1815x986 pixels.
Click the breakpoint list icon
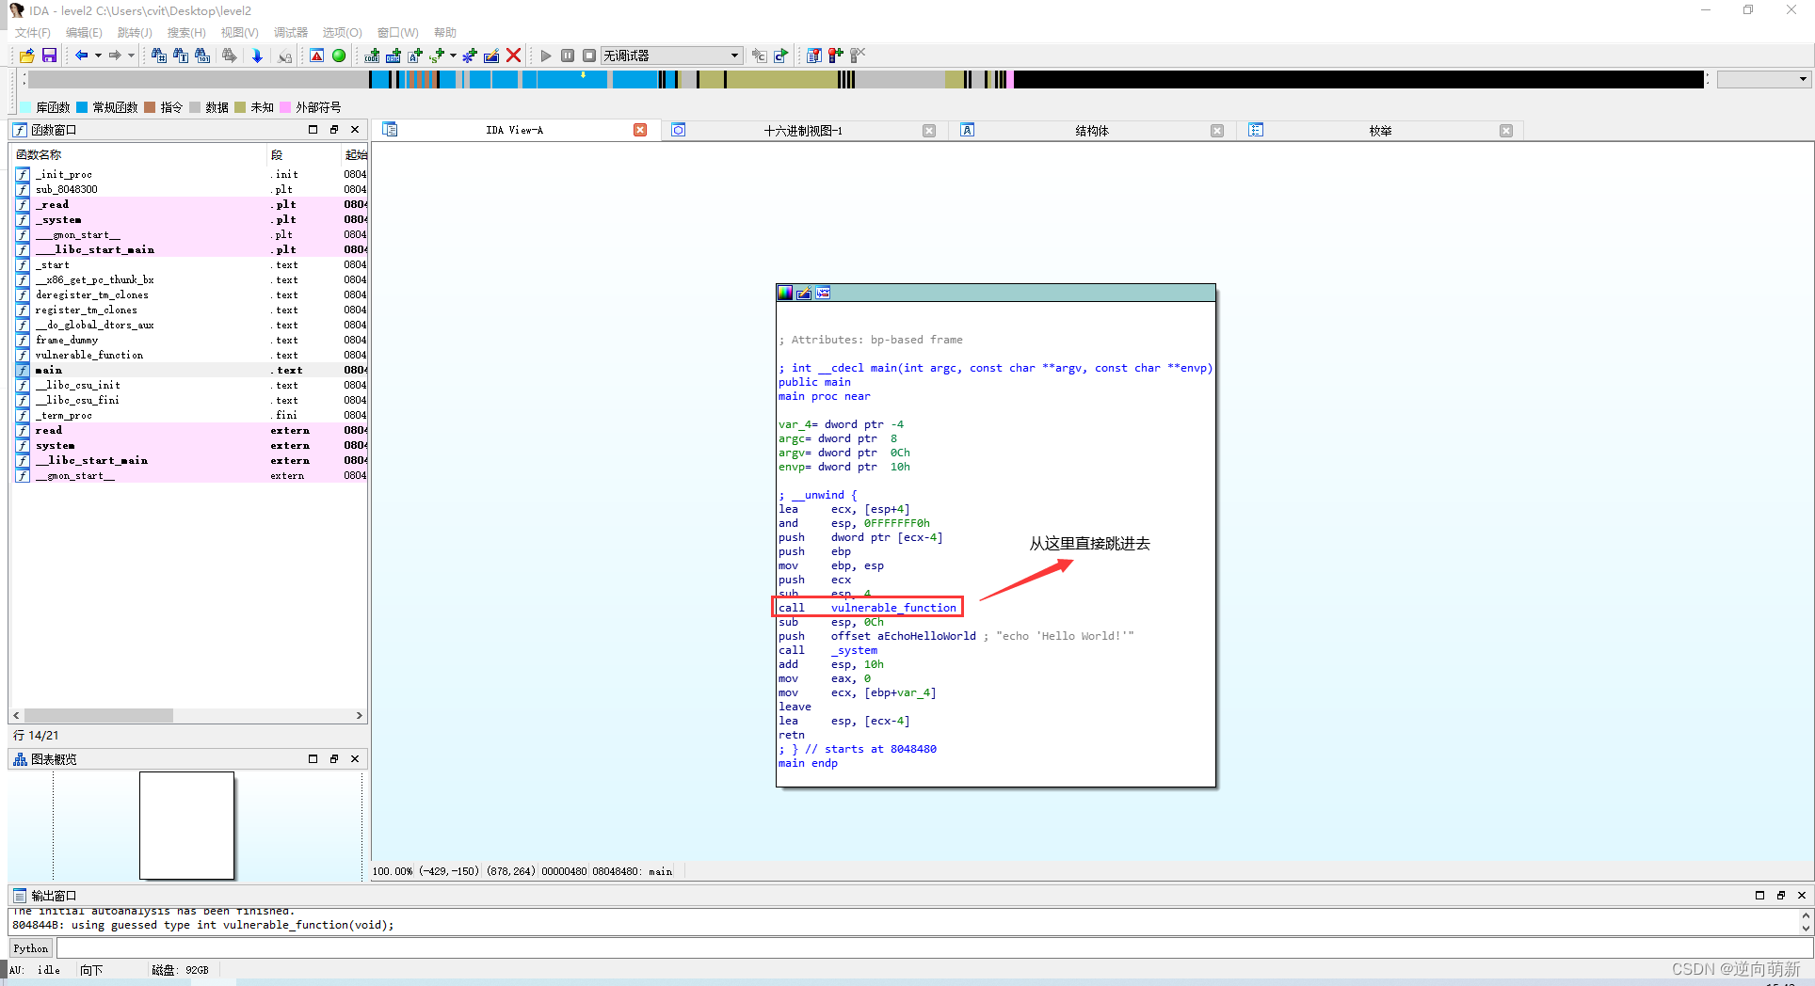point(814,56)
